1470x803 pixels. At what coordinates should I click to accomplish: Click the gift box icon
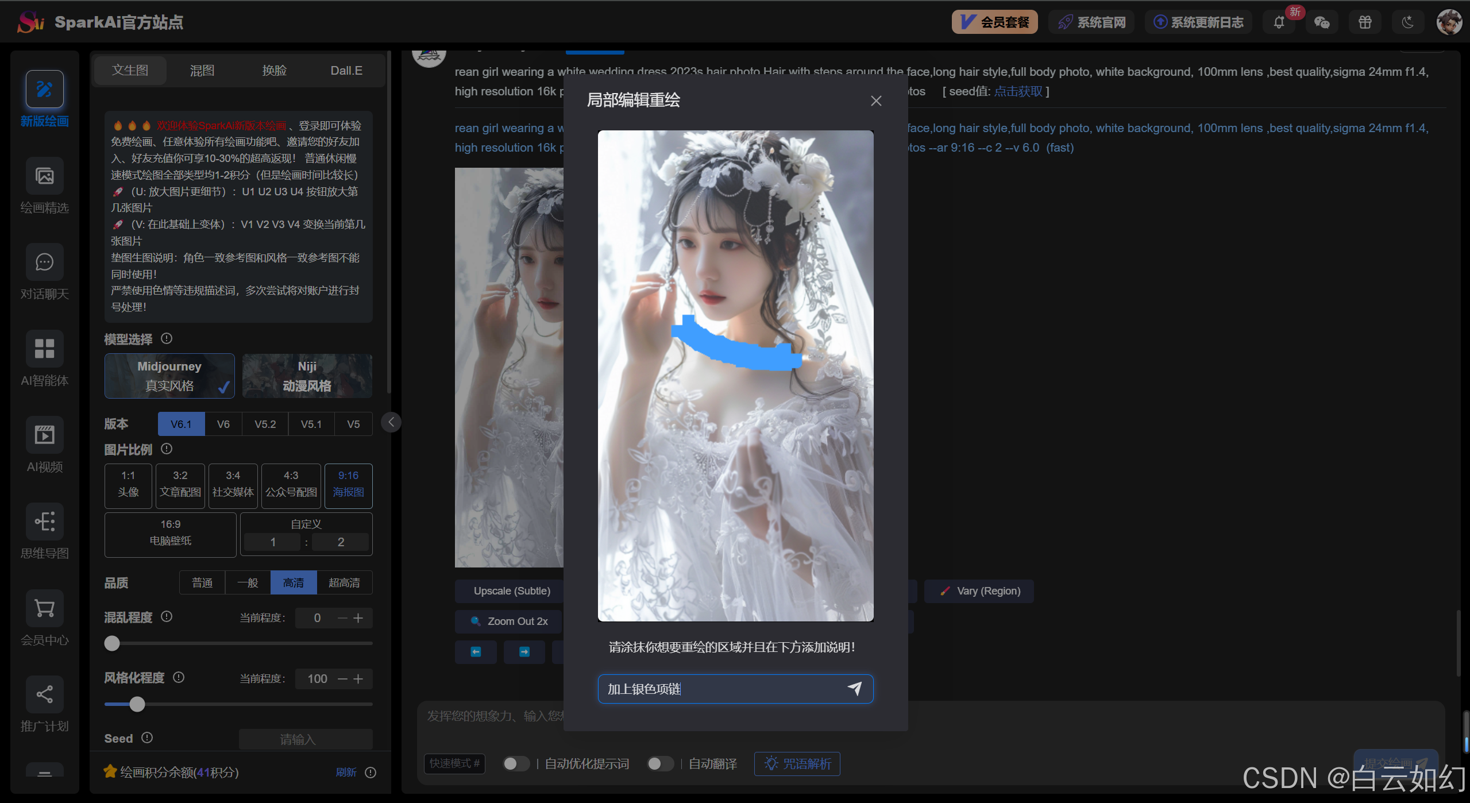pos(1365,22)
